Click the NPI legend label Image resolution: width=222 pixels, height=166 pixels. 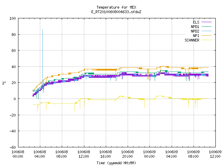[196, 36]
